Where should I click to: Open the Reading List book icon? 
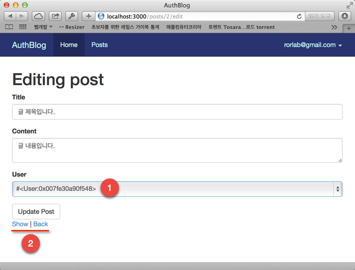pos(9,27)
